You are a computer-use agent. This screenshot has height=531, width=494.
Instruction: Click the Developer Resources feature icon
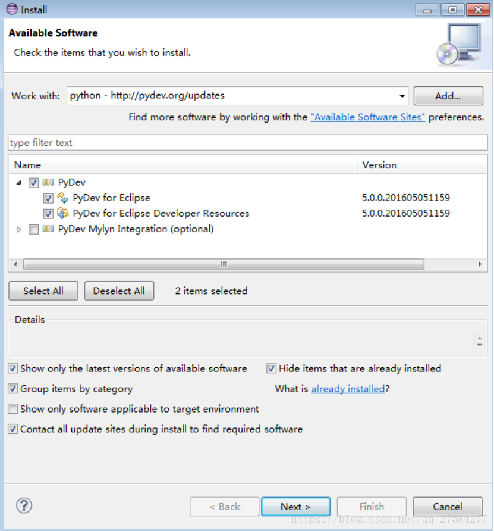pos(62,213)
